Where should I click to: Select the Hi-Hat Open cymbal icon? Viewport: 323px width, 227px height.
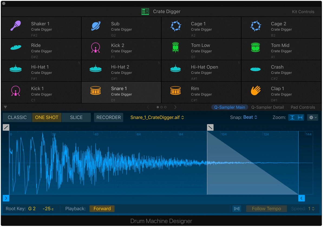tap(175, 69)
